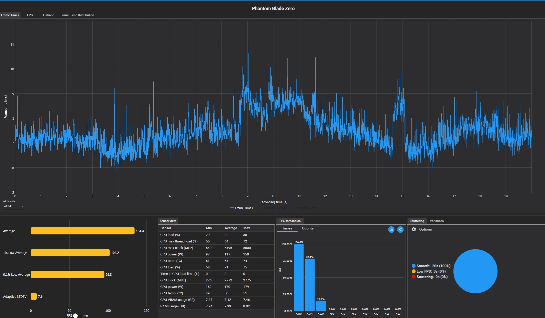Click the Average column header in sensor table
This screenshot has height=318, width=545.
point(231,228)
